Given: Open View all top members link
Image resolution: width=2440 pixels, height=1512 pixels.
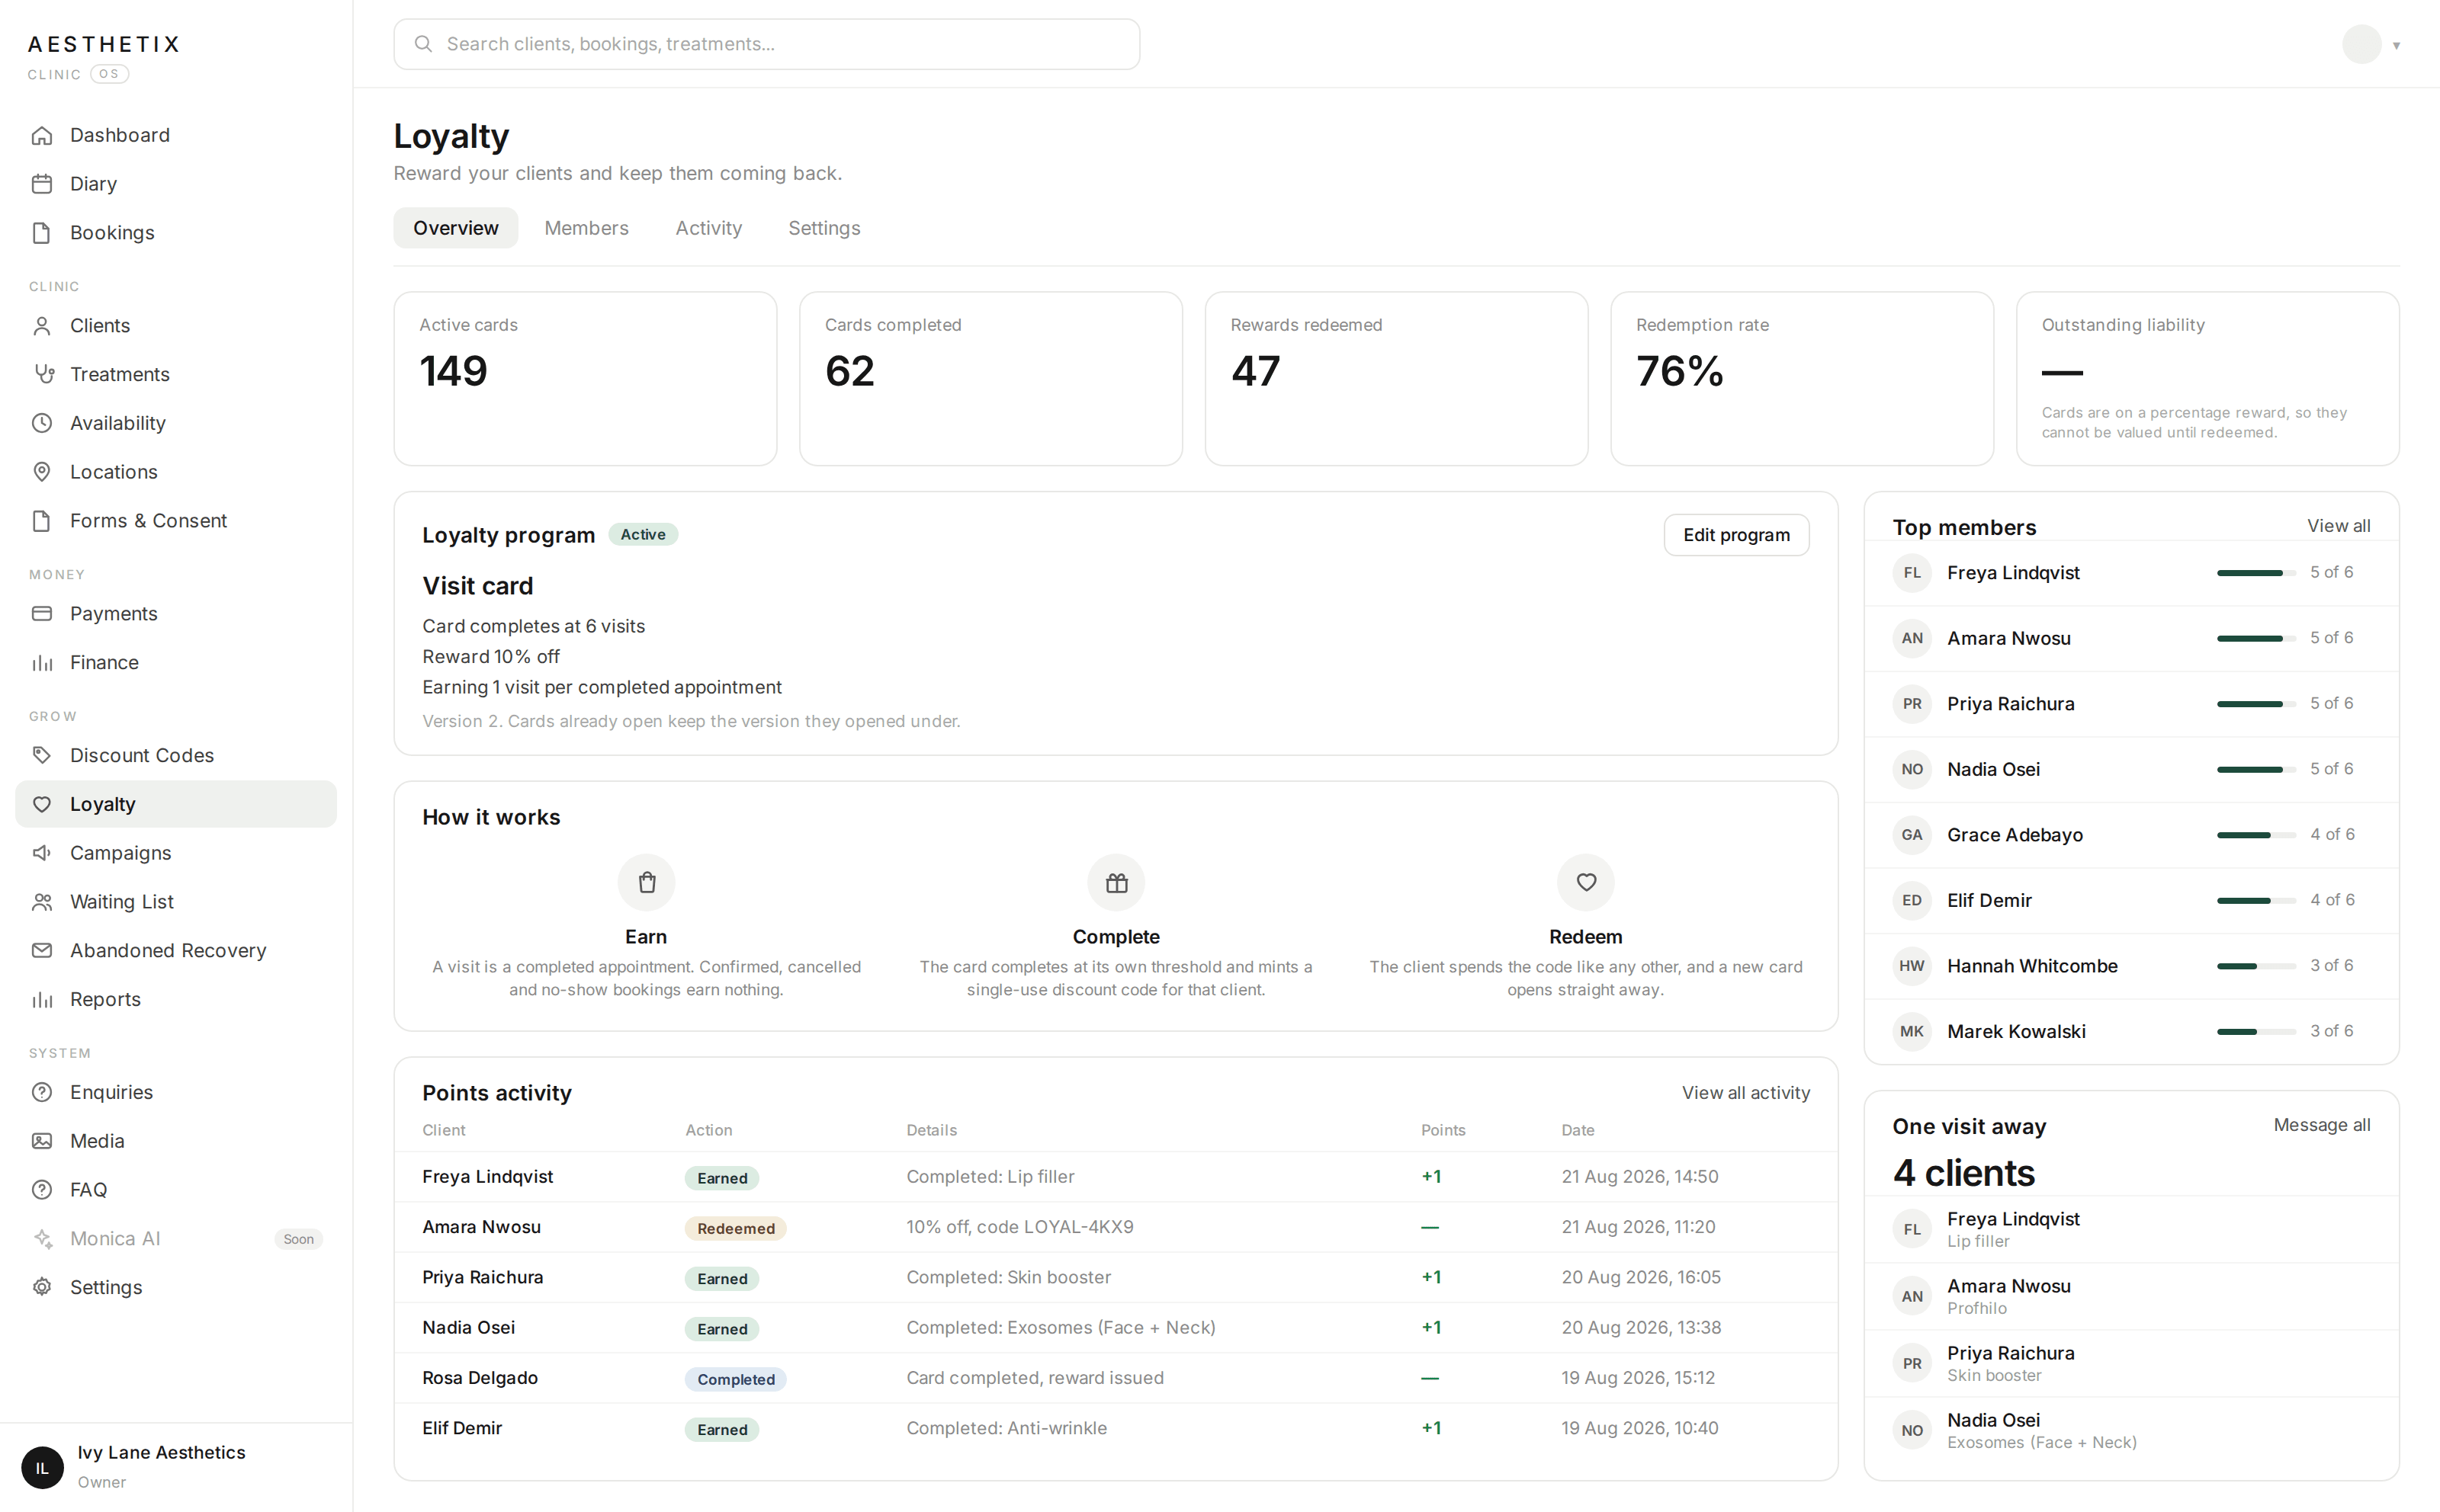Looking at the screenshot, I should (x=2338, y=526).
